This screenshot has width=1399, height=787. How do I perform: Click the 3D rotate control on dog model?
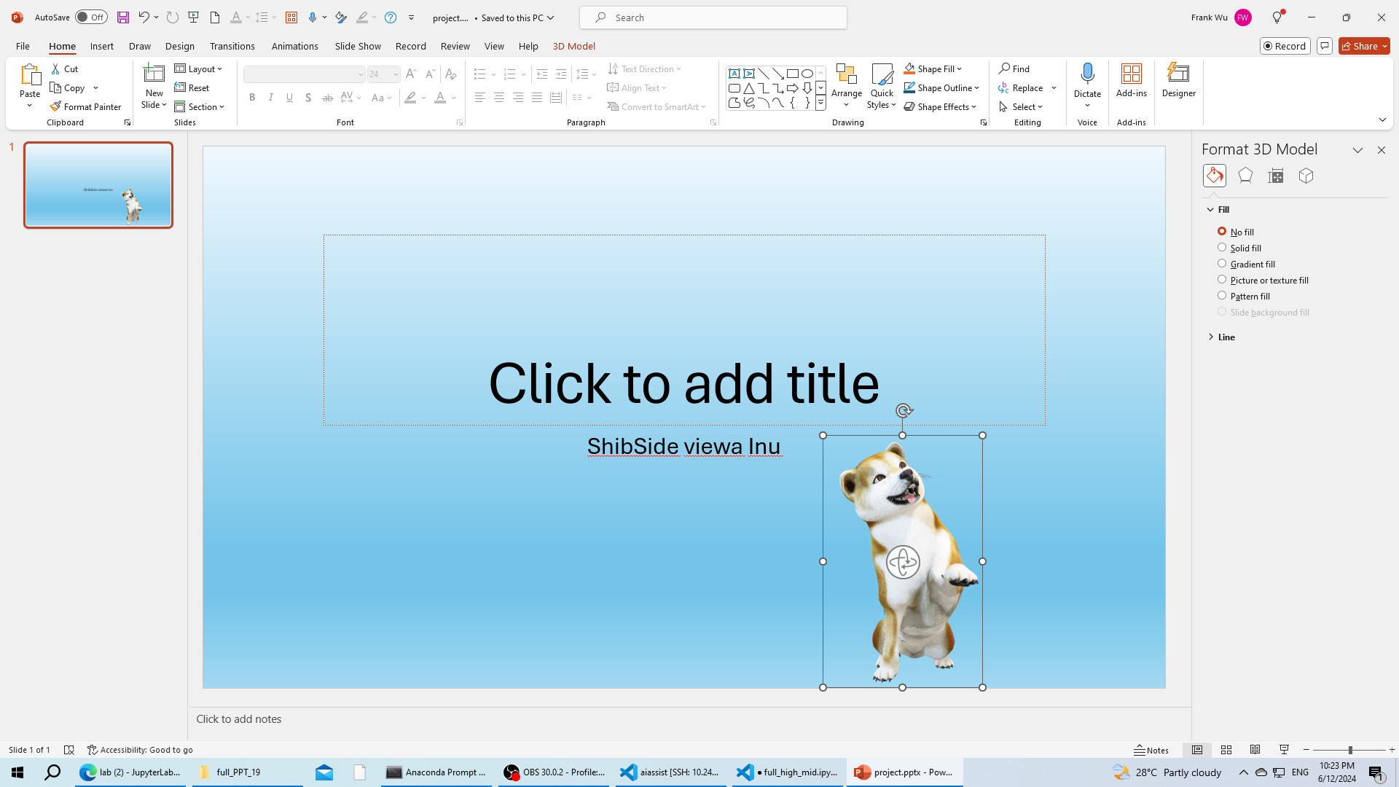pyautogui.click(x=903, y=562)
